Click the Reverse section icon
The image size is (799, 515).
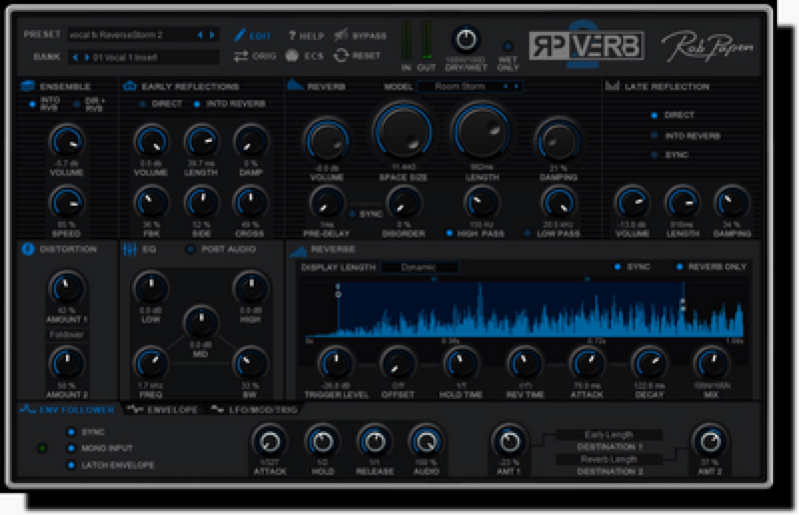click(x=298, y=250)
